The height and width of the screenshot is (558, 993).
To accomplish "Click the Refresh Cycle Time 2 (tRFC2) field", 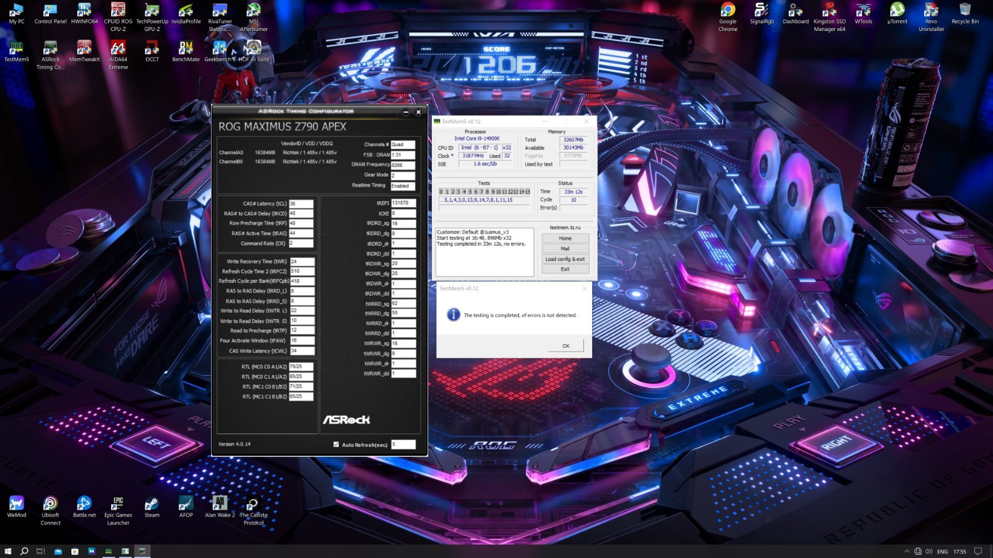I will [x=302, y=271].
